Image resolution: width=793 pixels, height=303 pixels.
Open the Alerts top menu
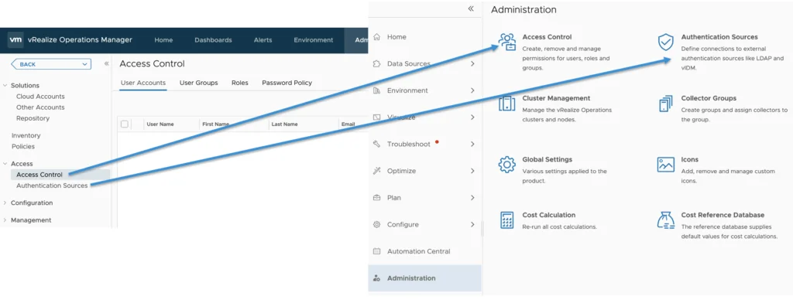pos(263,40)
